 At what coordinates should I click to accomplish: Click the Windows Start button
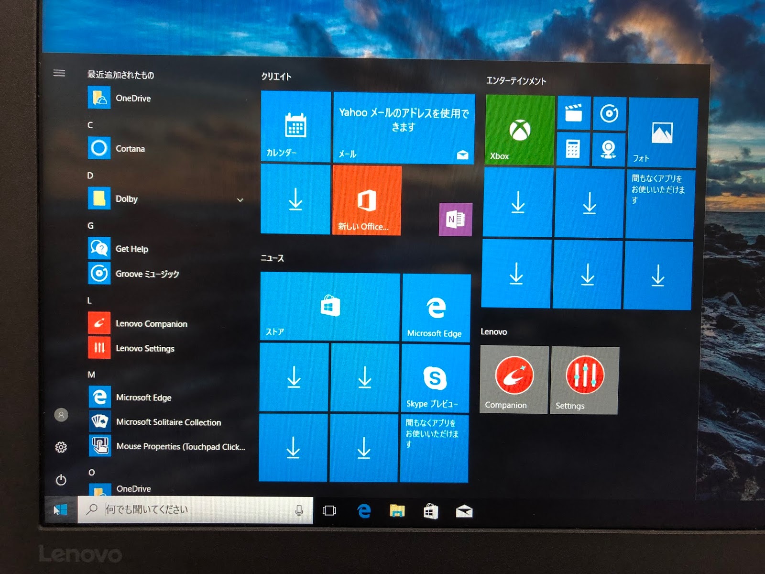61,510
